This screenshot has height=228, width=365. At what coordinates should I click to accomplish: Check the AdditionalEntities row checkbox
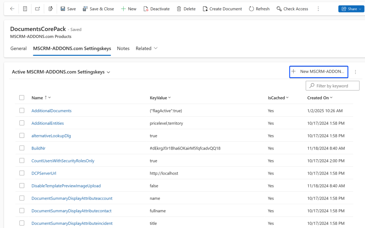[22, 123]
